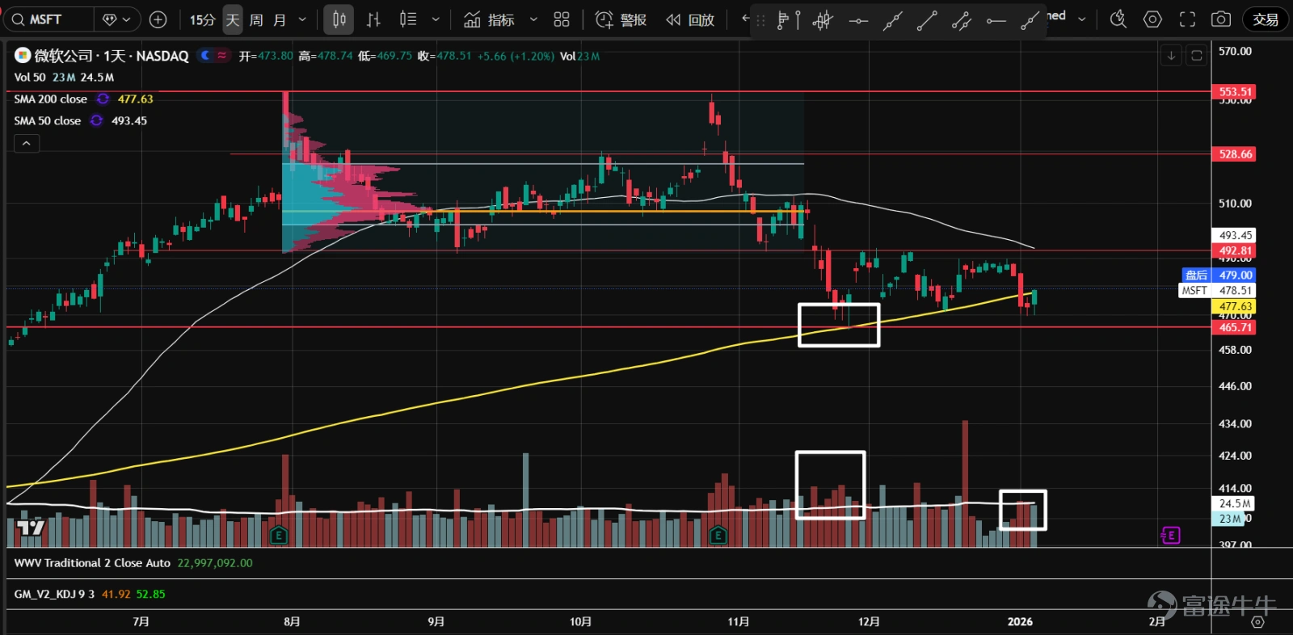
Task: Collapse the indicator legend with caret button
Action: (26, 143)
